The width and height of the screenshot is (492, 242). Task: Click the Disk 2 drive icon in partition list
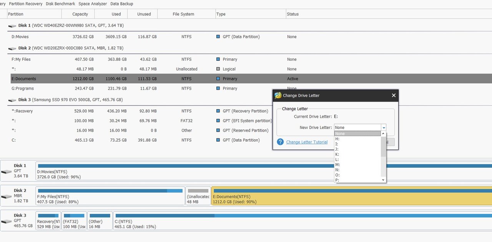pyautogui.click(x=12, y=48)
